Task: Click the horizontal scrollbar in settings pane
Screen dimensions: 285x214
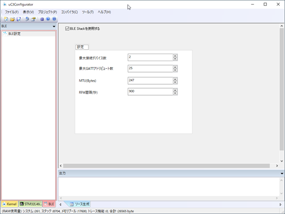Action: point(166,166)
